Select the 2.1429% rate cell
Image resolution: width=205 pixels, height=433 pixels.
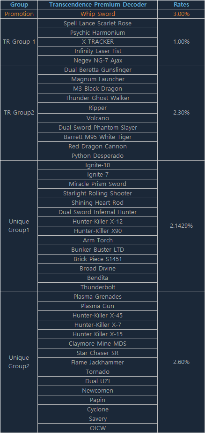point(181,226)
